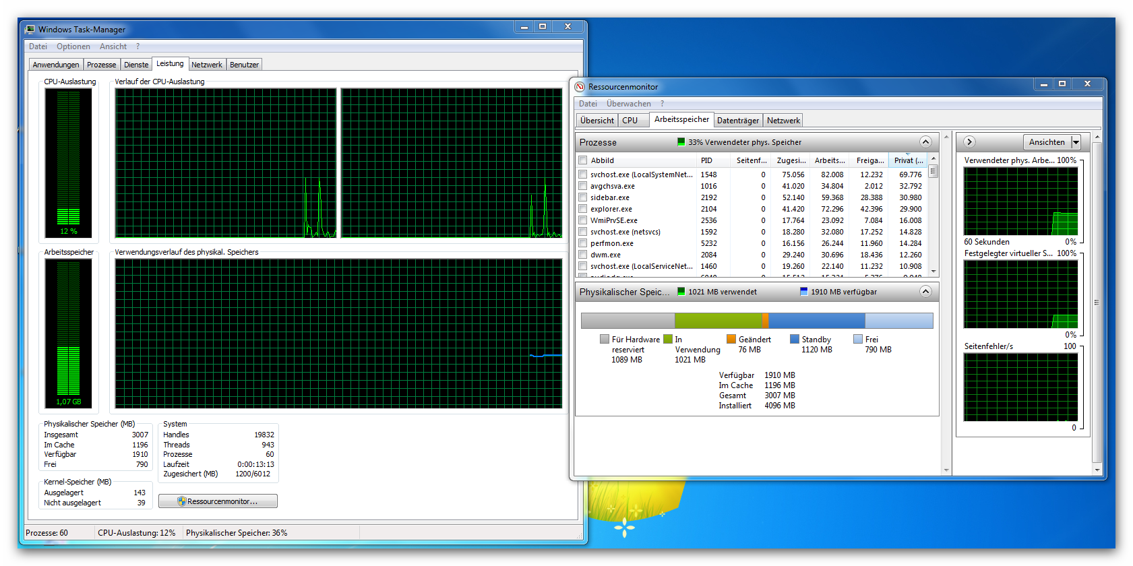Open Überwachen menu in Ressourcenmonitor

[628, 103]
